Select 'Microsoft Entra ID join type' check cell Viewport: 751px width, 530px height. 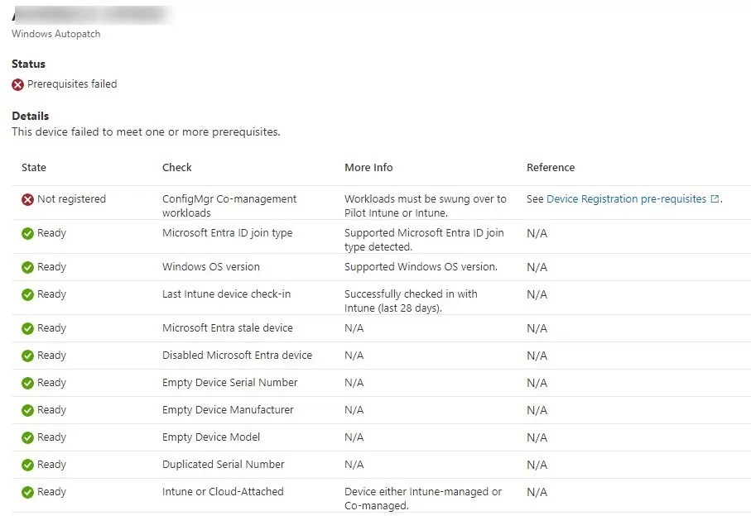pos(227,233)
